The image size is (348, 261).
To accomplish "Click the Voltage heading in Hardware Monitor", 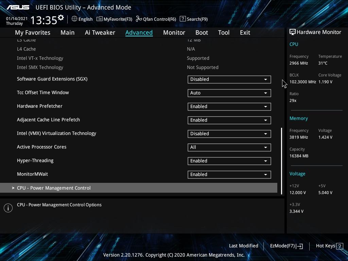I will [297, 174].
